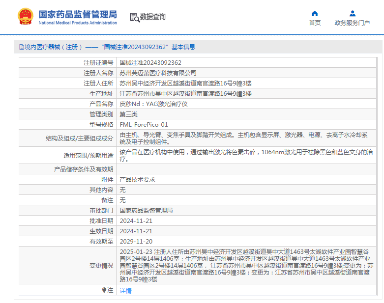
Task: Click 产品储存条件及有效期 label
Action: 84,169
